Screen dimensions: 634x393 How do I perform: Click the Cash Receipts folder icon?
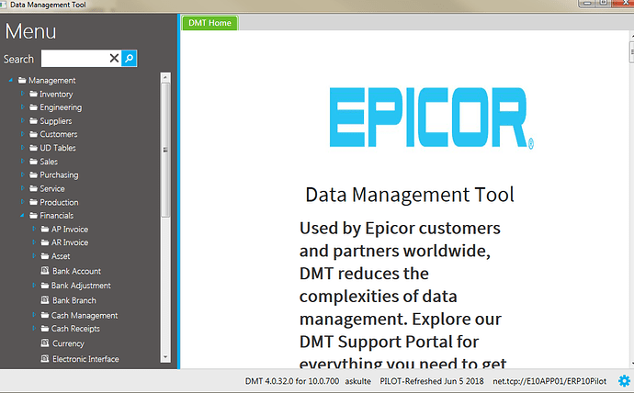45,329
